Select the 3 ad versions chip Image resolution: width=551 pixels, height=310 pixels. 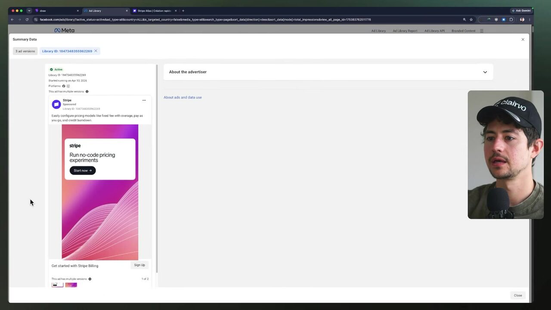click(25, 51)
